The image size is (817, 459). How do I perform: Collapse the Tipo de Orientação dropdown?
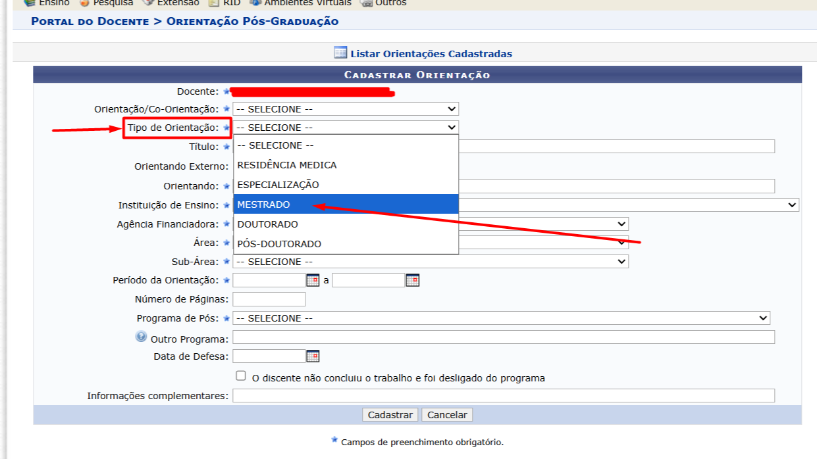coord(346,128)
